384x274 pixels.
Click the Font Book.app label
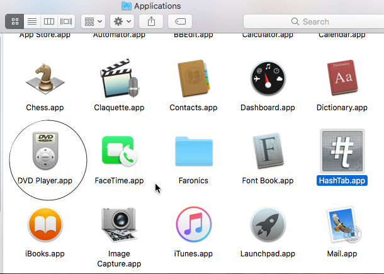[x=268, y=180]
